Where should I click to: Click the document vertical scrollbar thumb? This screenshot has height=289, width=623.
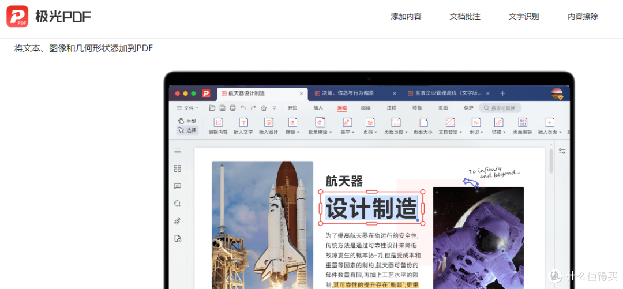pos(551,162)
